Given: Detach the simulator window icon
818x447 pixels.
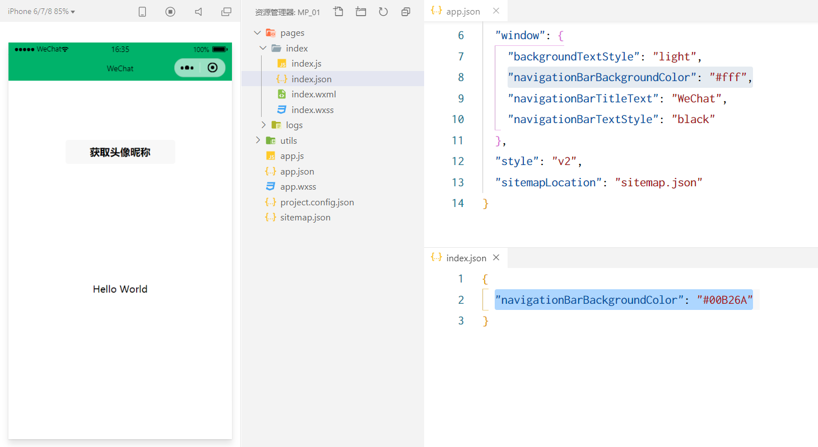Looking at the screenshot, I should [x=226, y=12].
